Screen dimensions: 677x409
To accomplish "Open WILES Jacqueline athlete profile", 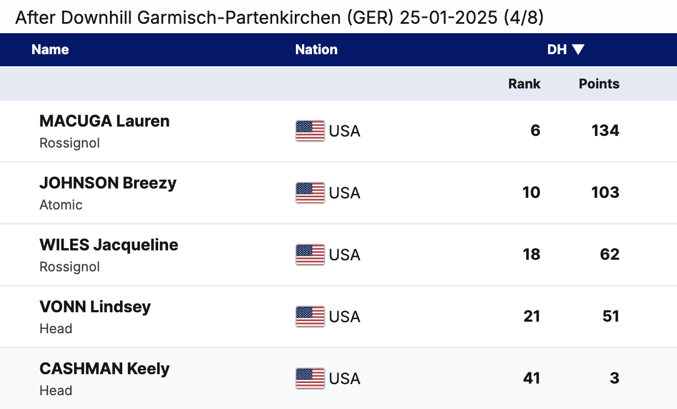I will pos(109,245).
